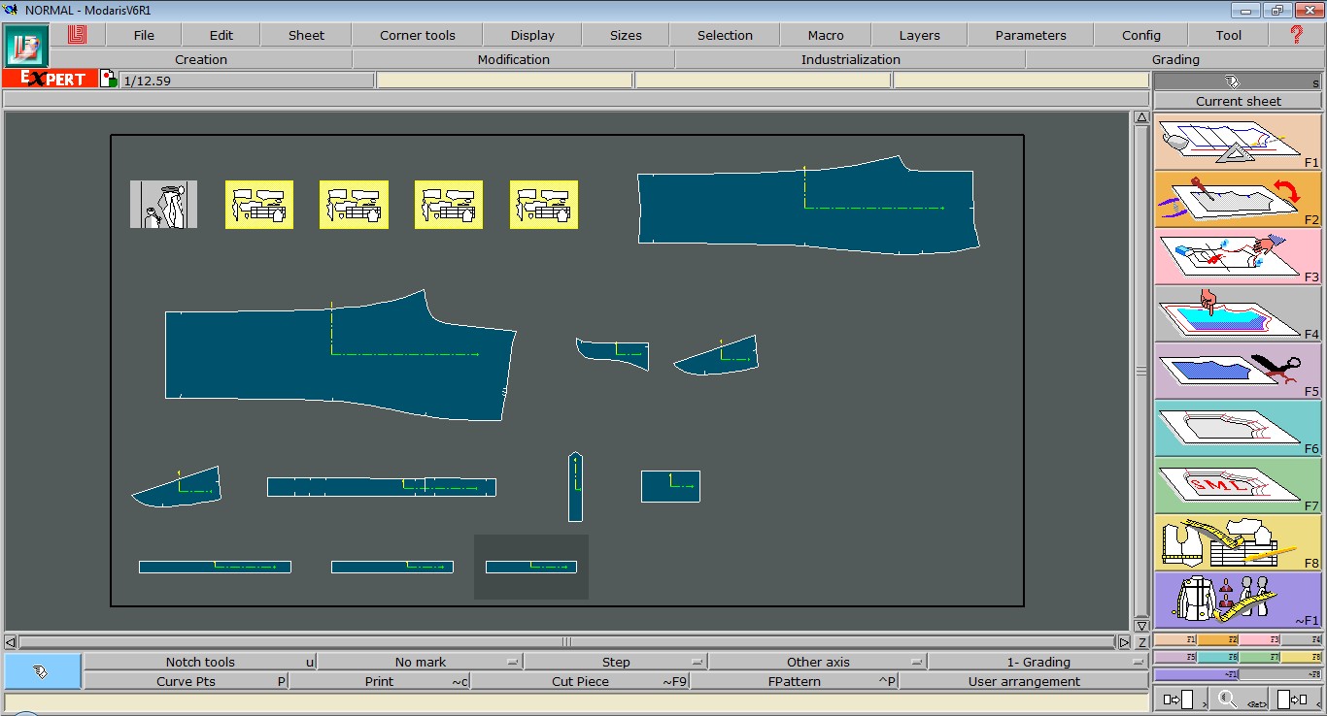Open the Other axis dropdown
This screenshot has width=1327, height=716.
click(x=818, y=662)
